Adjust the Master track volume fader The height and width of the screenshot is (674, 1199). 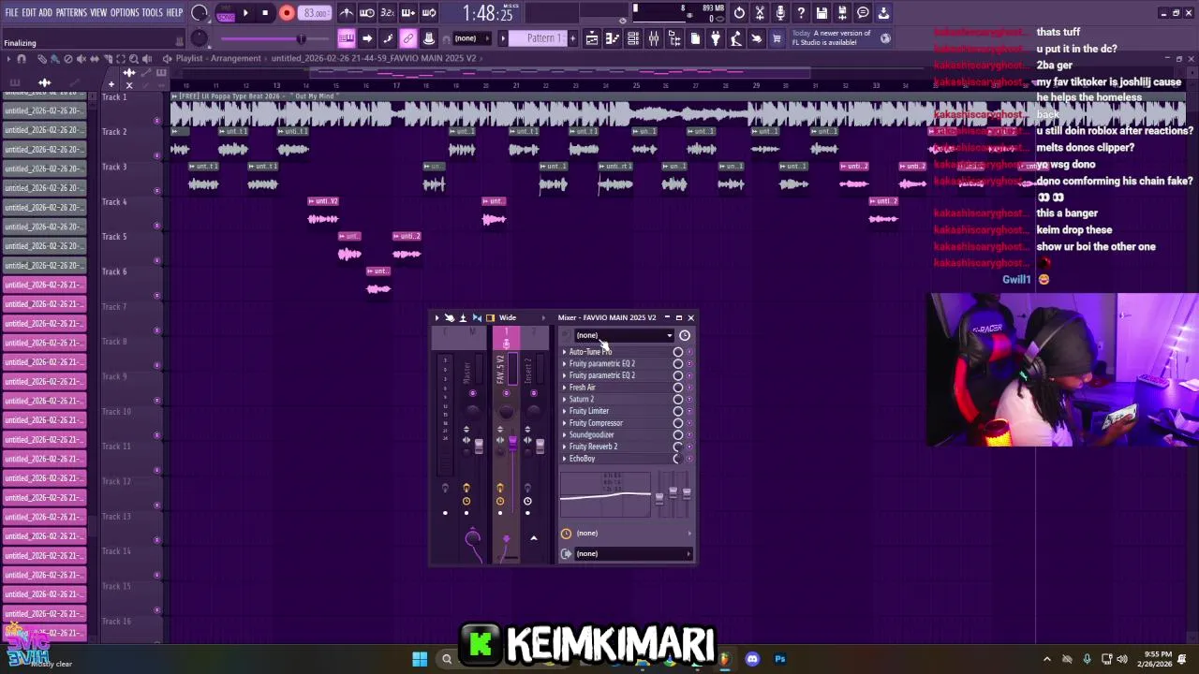[x=479, y=447]
